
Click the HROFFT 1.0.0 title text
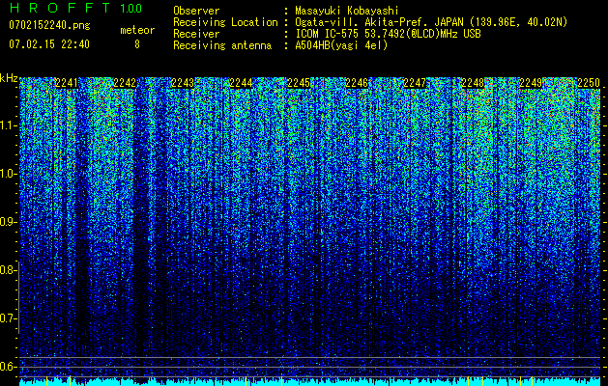click(75, 8)
